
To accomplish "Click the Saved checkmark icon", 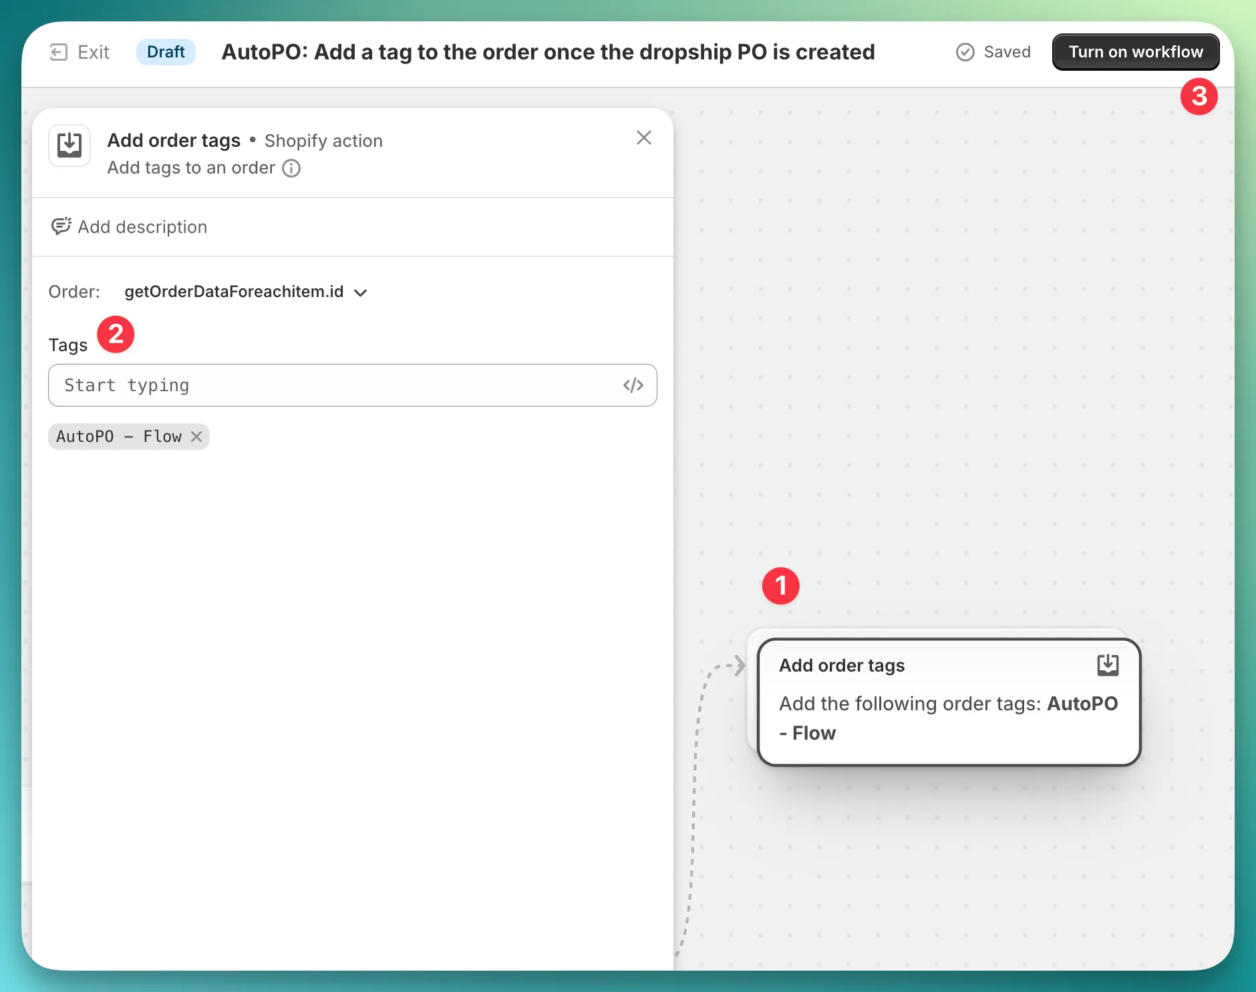I will click(965, 52).
